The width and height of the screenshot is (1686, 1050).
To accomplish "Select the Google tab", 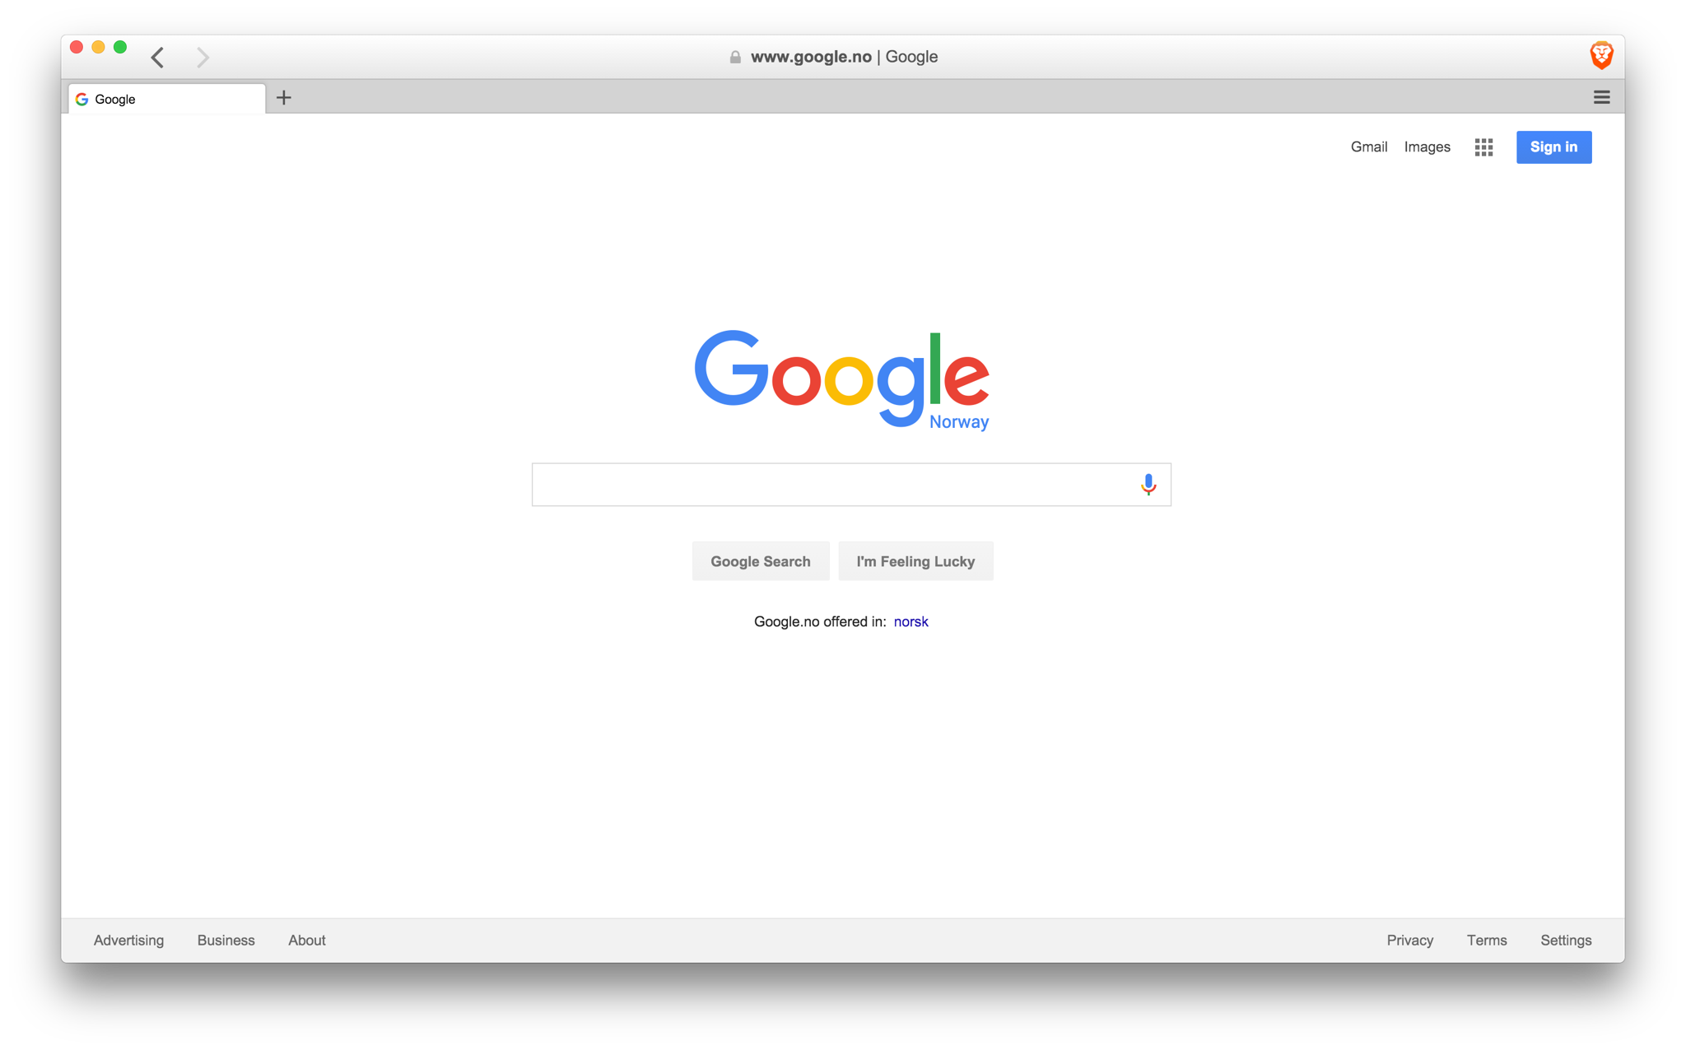I will 167,99.
